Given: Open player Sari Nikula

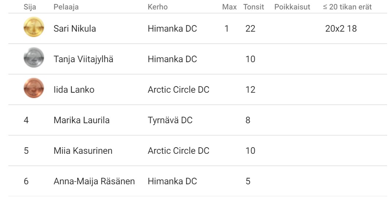Looking at the screenshot, I should tap(75, 29).
